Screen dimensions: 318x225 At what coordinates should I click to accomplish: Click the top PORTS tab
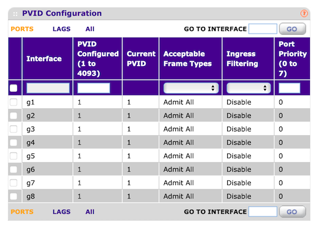coord(22,29)
